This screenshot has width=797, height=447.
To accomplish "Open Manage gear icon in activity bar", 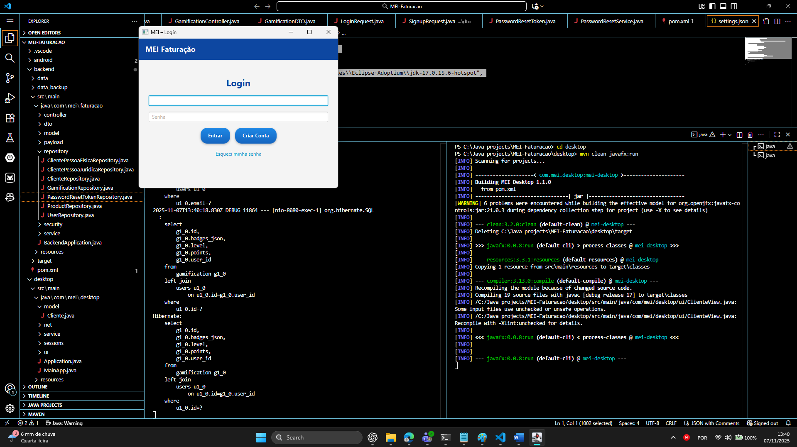I will click(10, 408).
